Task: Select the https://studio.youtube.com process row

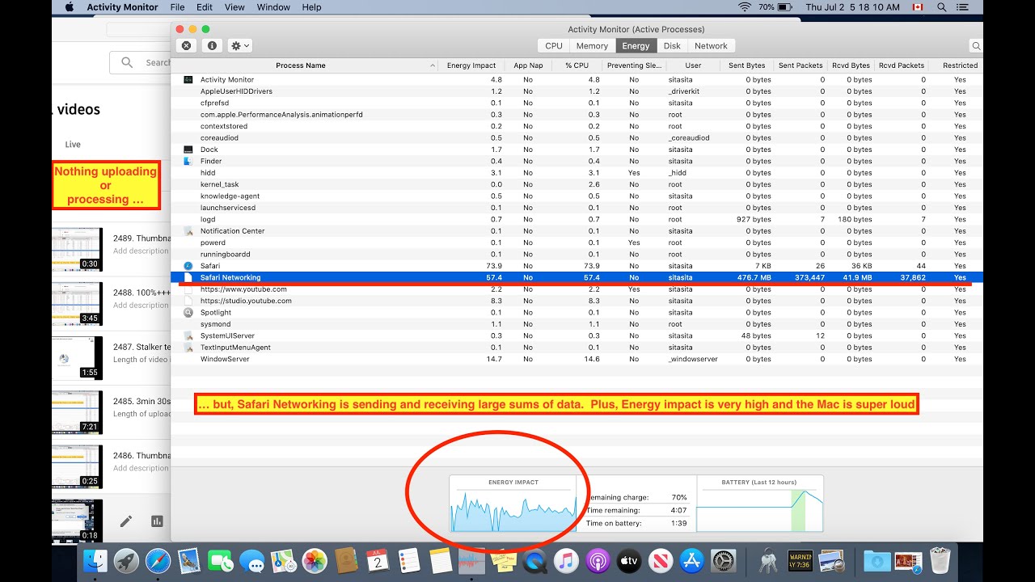Action: point(577,301)
